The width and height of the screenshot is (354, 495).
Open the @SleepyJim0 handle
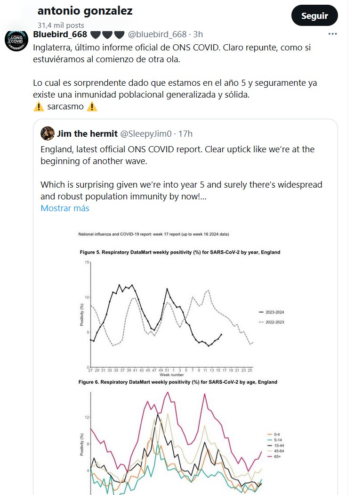coord(147,134)
